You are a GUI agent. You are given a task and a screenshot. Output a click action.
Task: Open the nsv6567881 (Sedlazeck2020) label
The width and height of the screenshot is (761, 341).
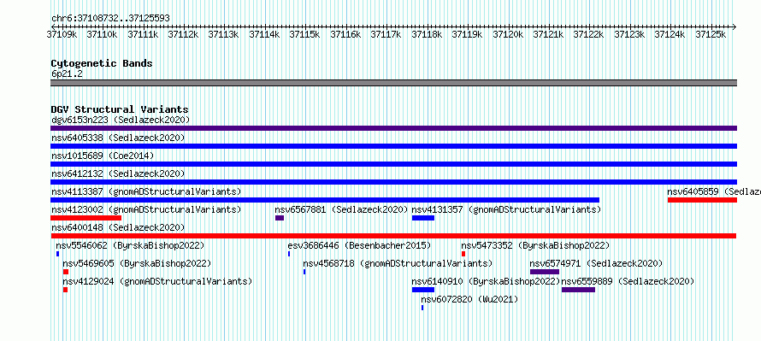click(x=342, y=209)
